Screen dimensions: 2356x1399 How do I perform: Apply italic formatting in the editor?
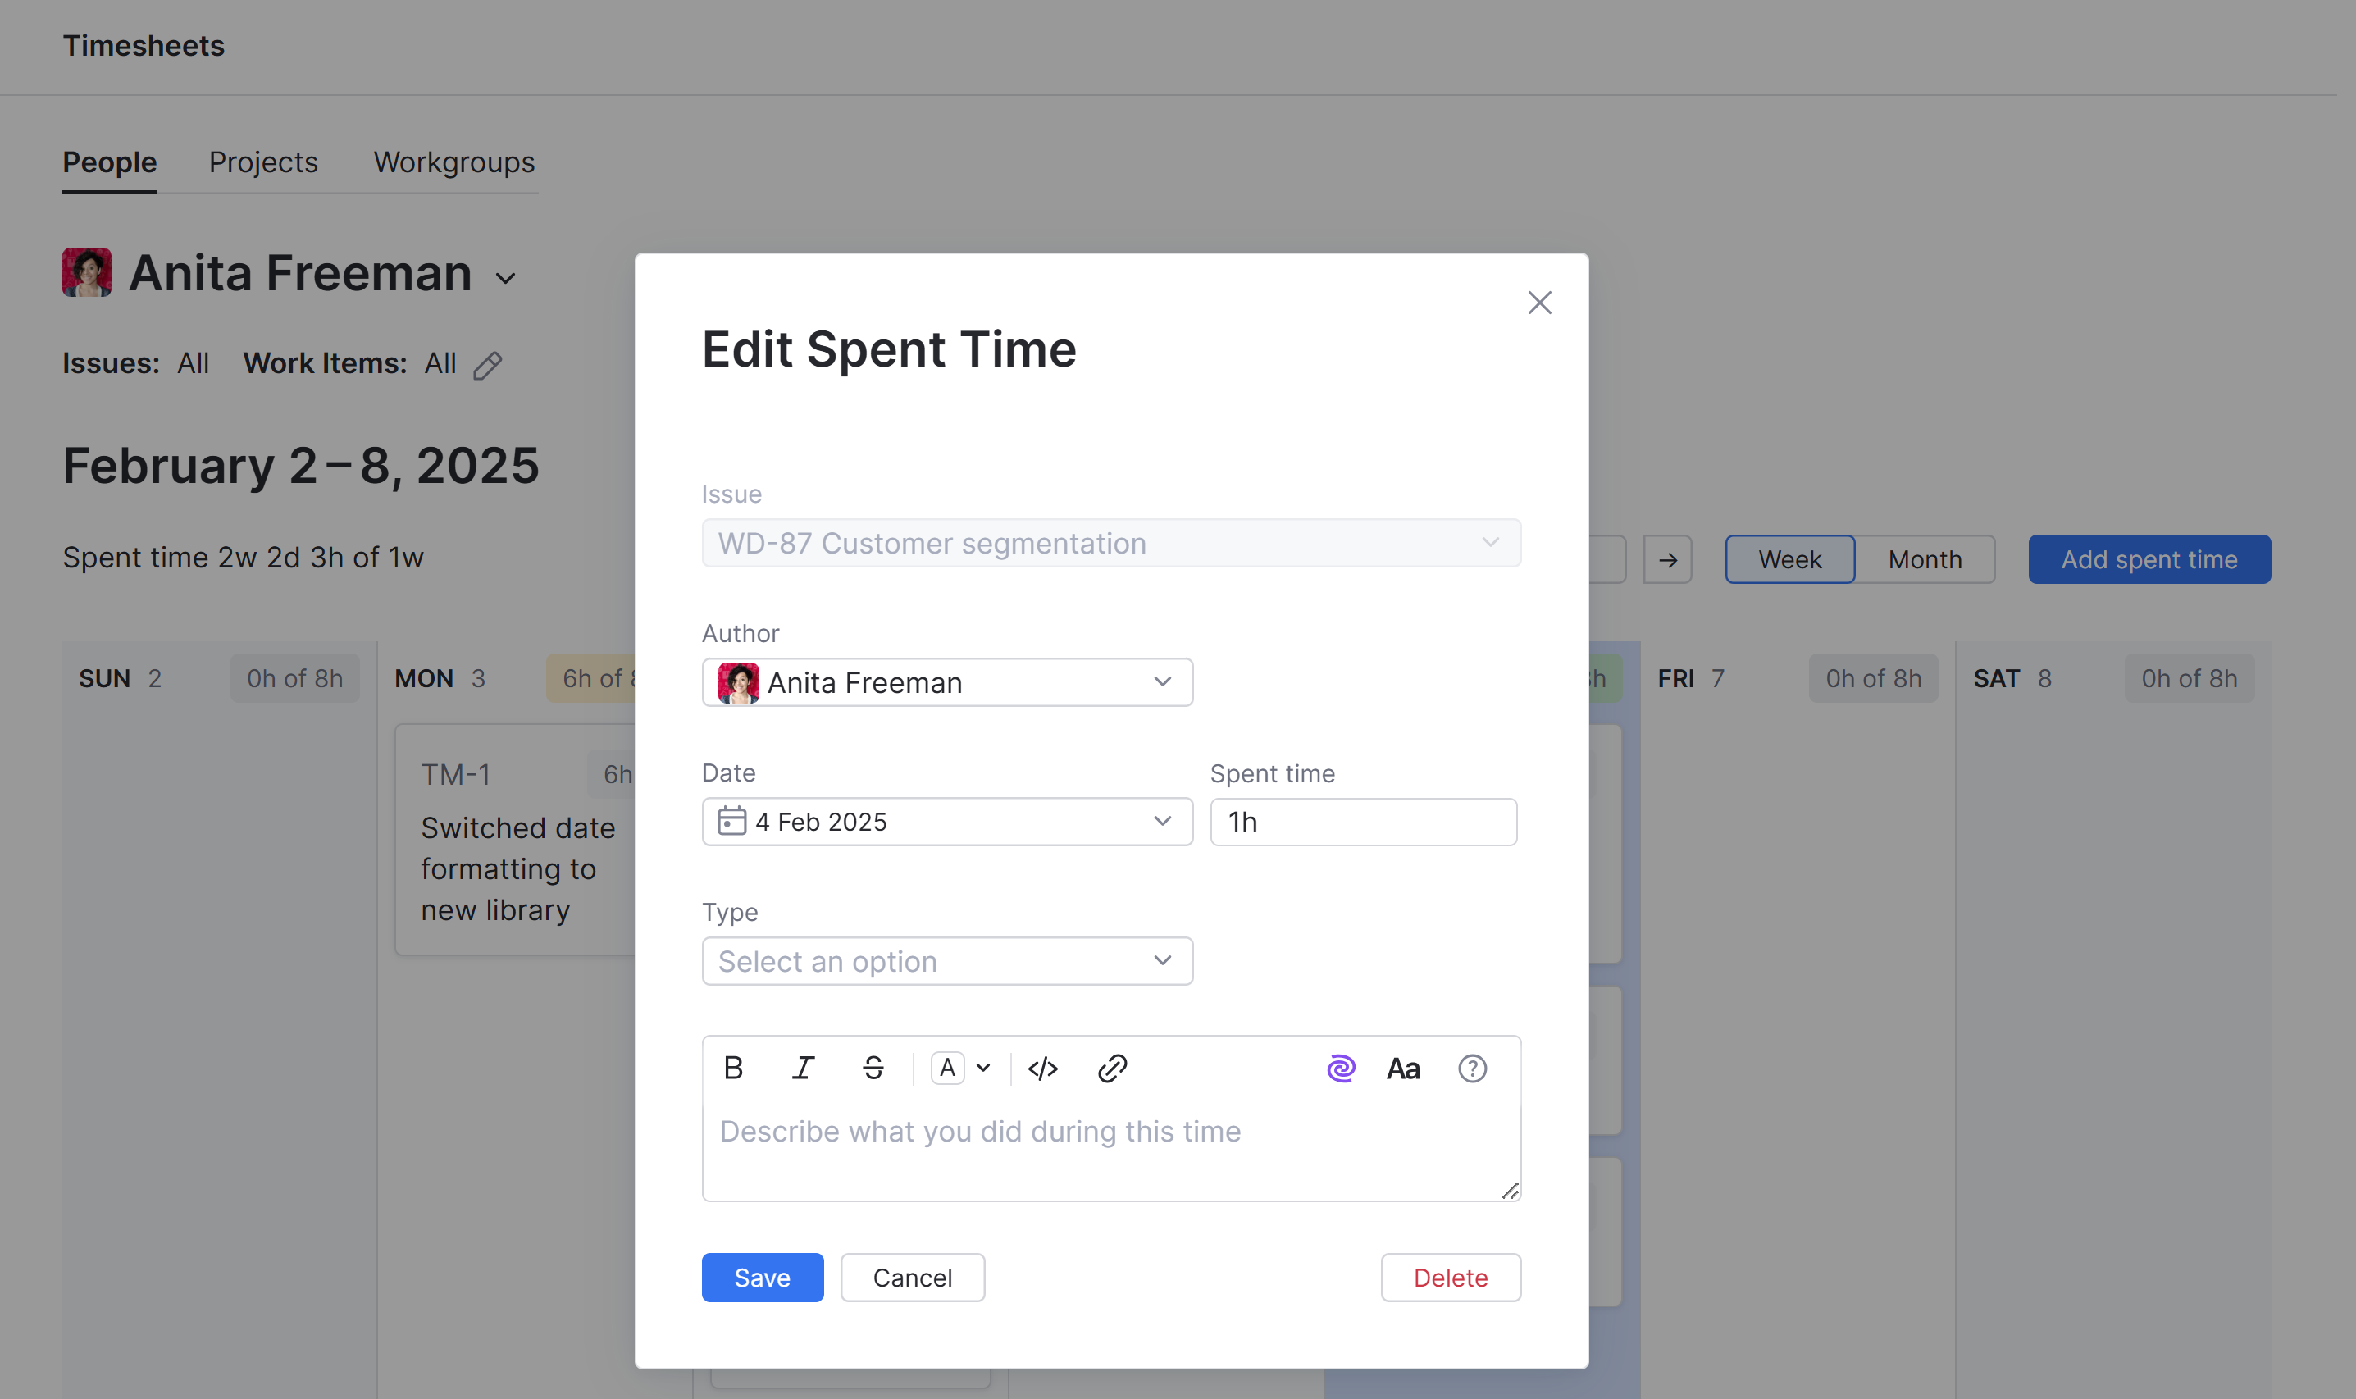tap(804, 1068)
